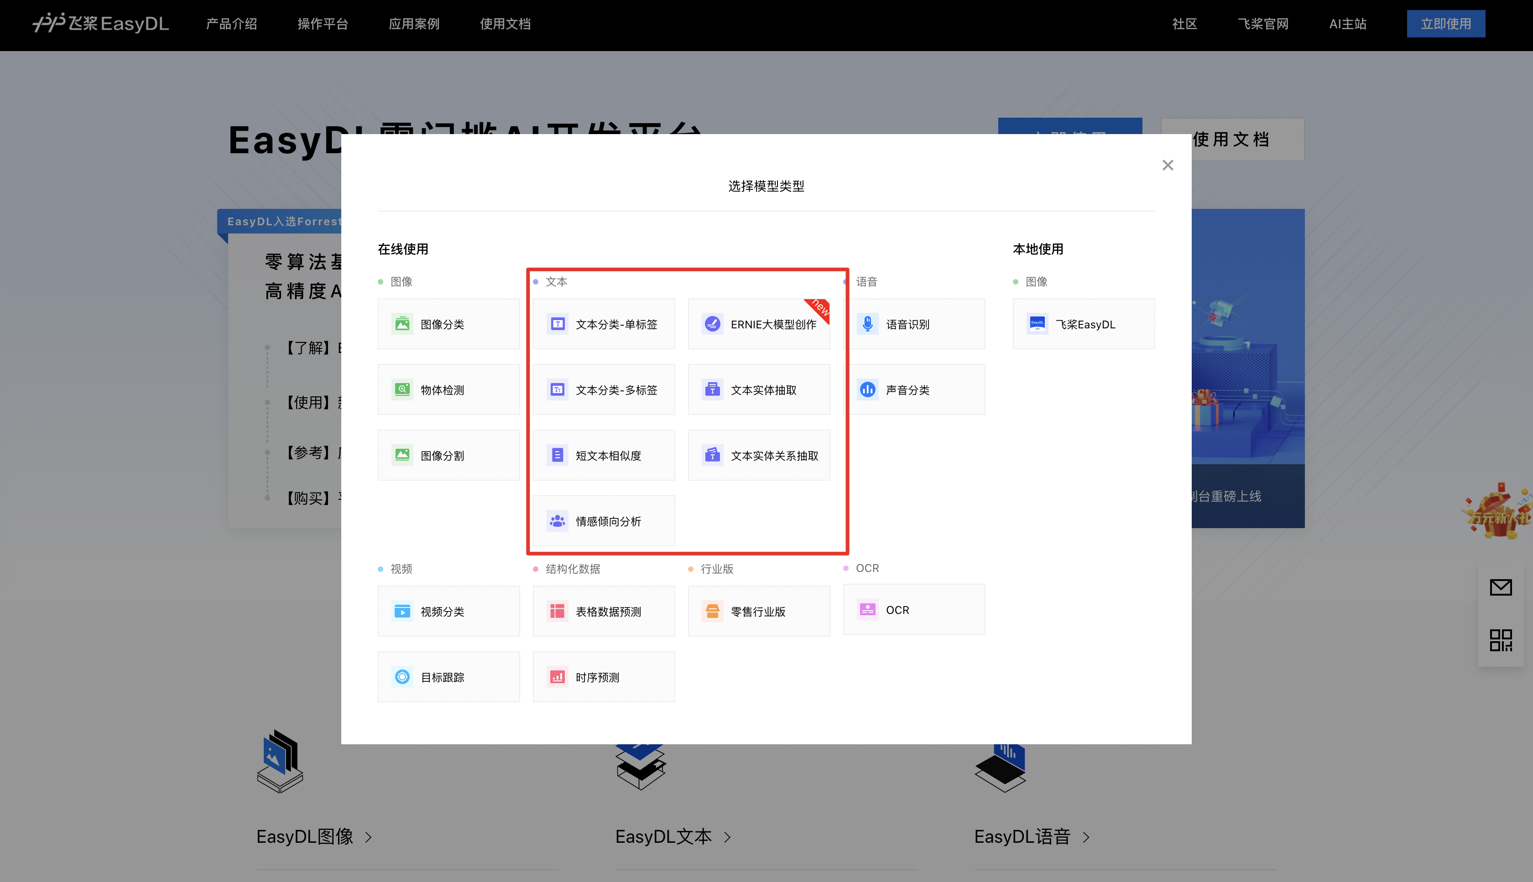1533x882 pixels.
Task: Click the EasyDL入选Forrester banner tag
Action: coord(279,221)
